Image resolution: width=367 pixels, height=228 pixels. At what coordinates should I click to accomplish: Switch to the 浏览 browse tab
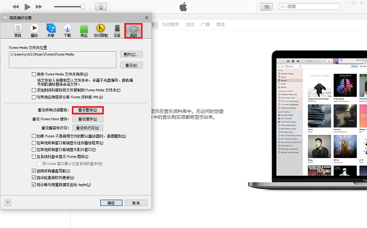point(190,24)
